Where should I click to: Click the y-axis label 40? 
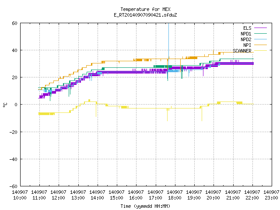coord(14,50)
